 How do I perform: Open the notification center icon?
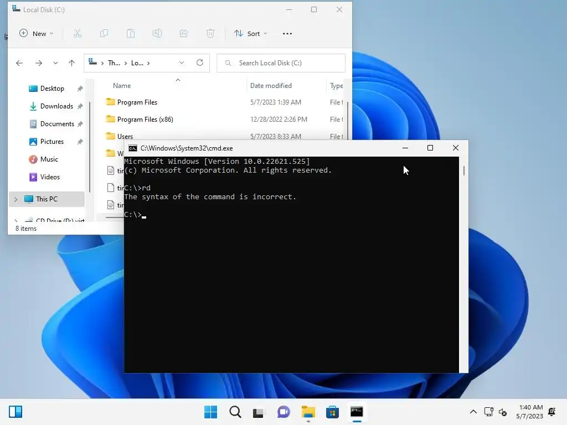coord(552,412)
